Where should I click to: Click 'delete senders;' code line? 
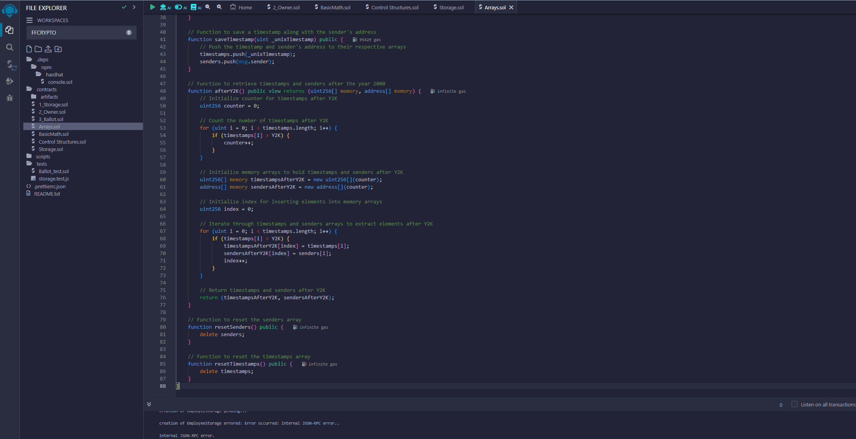[x=222, y=335]
